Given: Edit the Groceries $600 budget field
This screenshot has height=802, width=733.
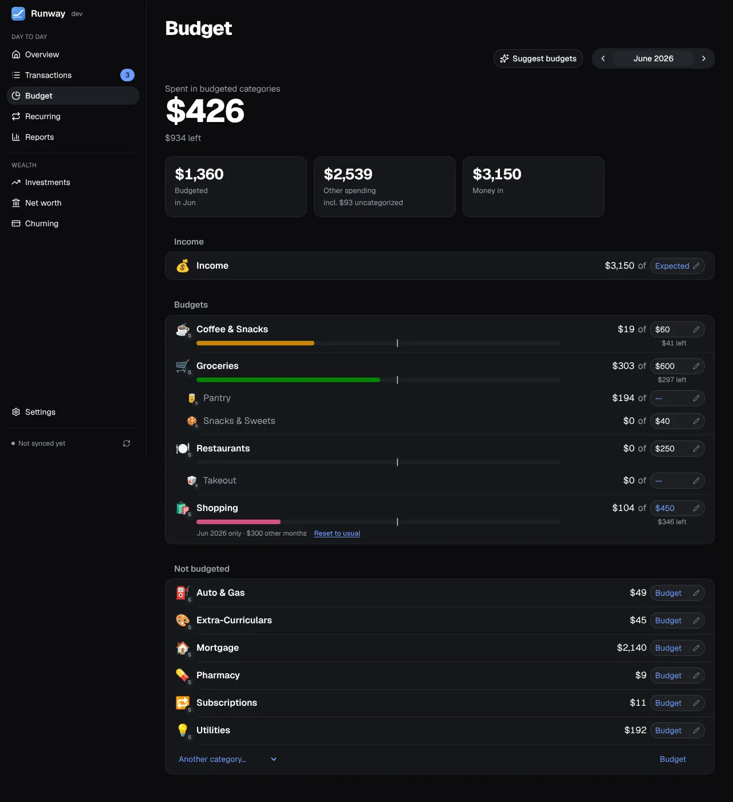Looking at the screenshot, I should click(x=677, y=366).
